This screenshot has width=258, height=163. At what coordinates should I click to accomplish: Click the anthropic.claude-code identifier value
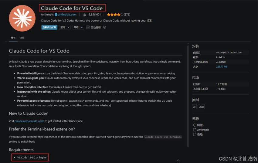(x=229, y=53)
